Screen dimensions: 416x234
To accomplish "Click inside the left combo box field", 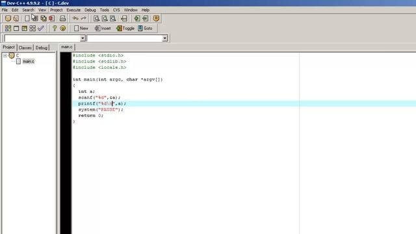I will pyautogui.click(x=42, y=38).
